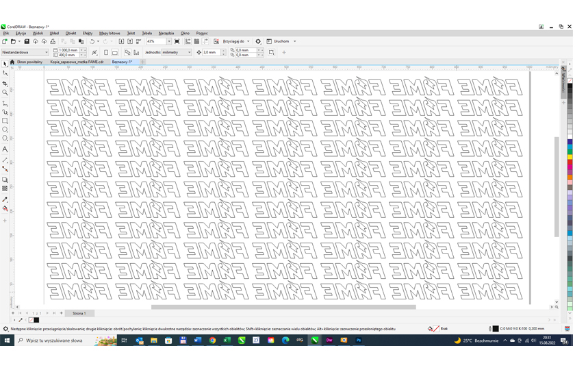Open the Jednostki milimetry units dropdown

(x=190, y=53)
